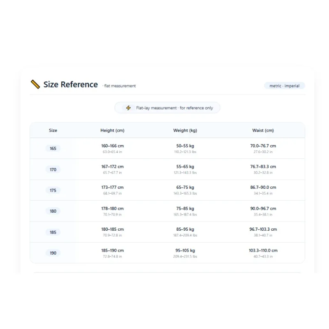Image resolution: width=329 pixels, height=329 pixels.
Task: Click the 75–85 kg weight cell
Action: pos(185,211)
